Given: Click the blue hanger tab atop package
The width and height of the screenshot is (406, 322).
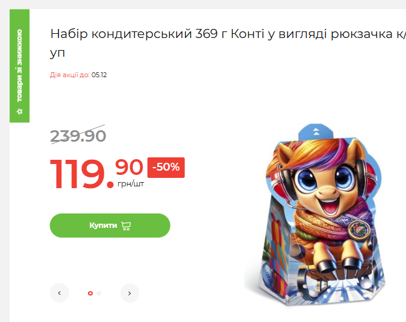Looking at the screenshot, I should 316,132.
